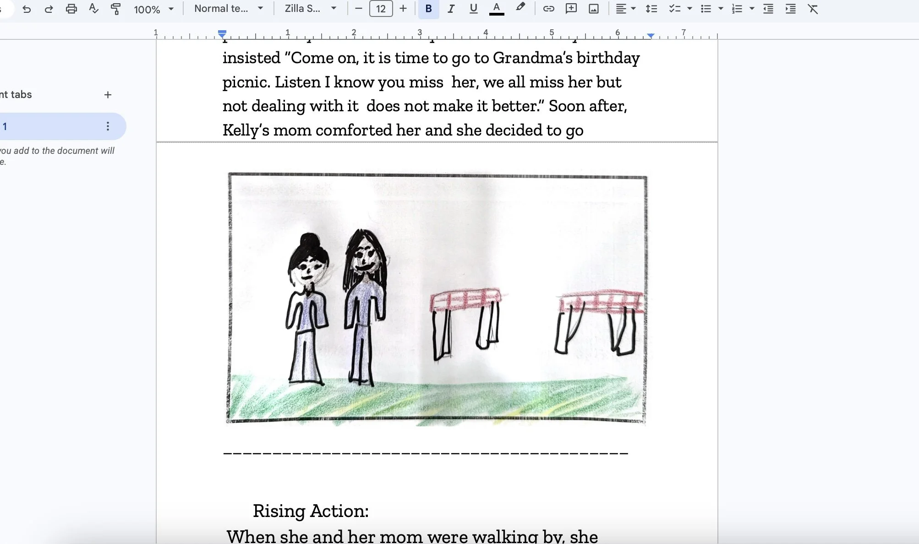Clear formatting from selected text
919x544 pixels.
pos(813,9)
